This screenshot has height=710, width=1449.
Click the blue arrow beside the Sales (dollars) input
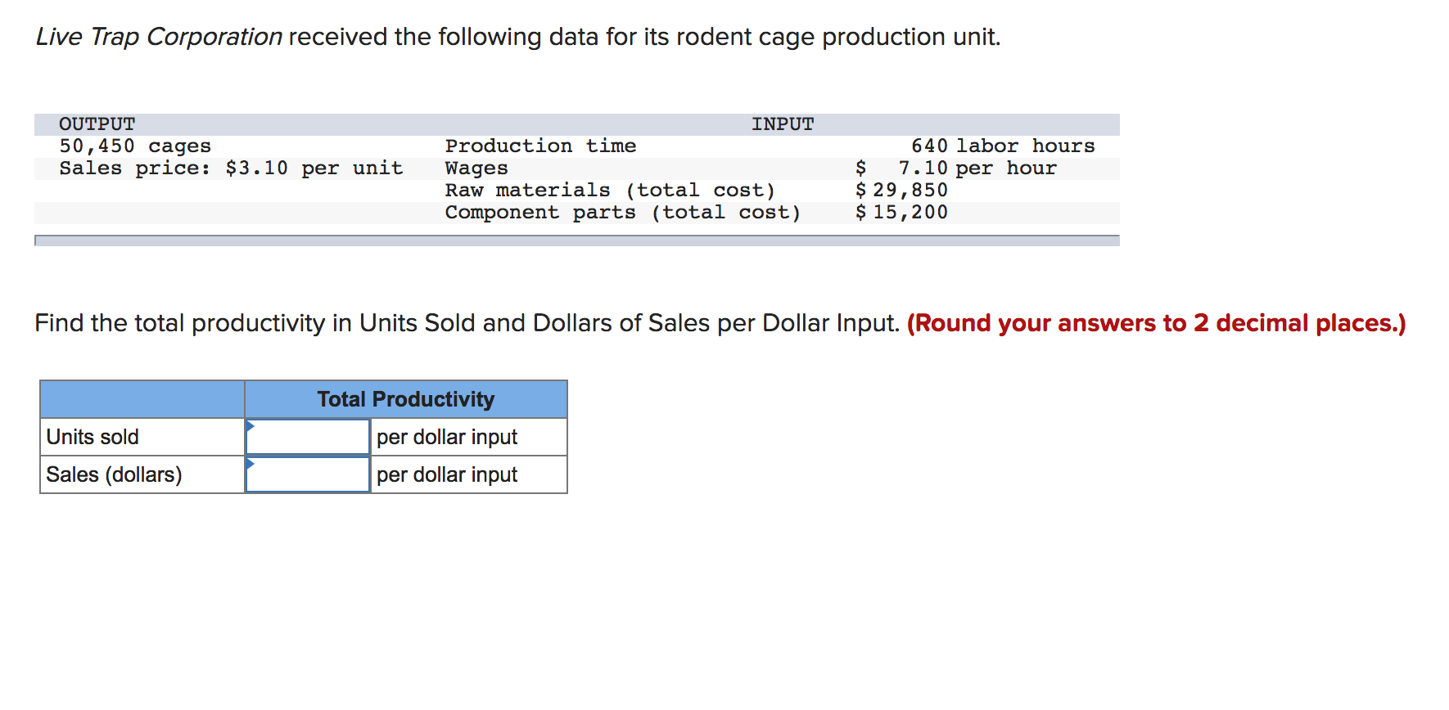[x=249, y=465]
